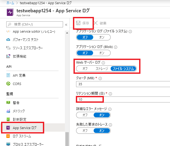
Task: Click the パフォーマンス テスト cloud icon
Action: (x=8, y=40)
